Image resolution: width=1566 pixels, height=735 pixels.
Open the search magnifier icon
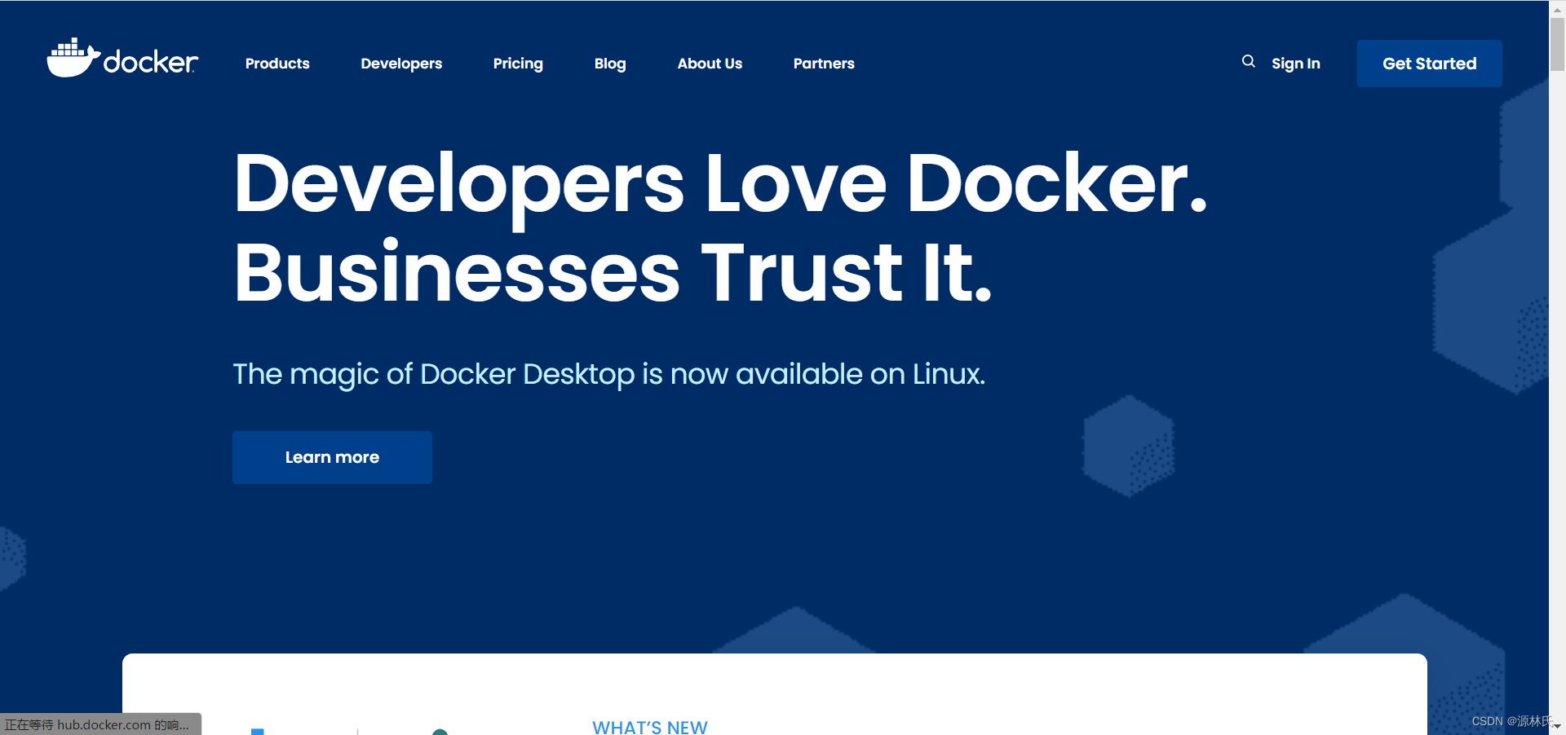coord(1248,61)
